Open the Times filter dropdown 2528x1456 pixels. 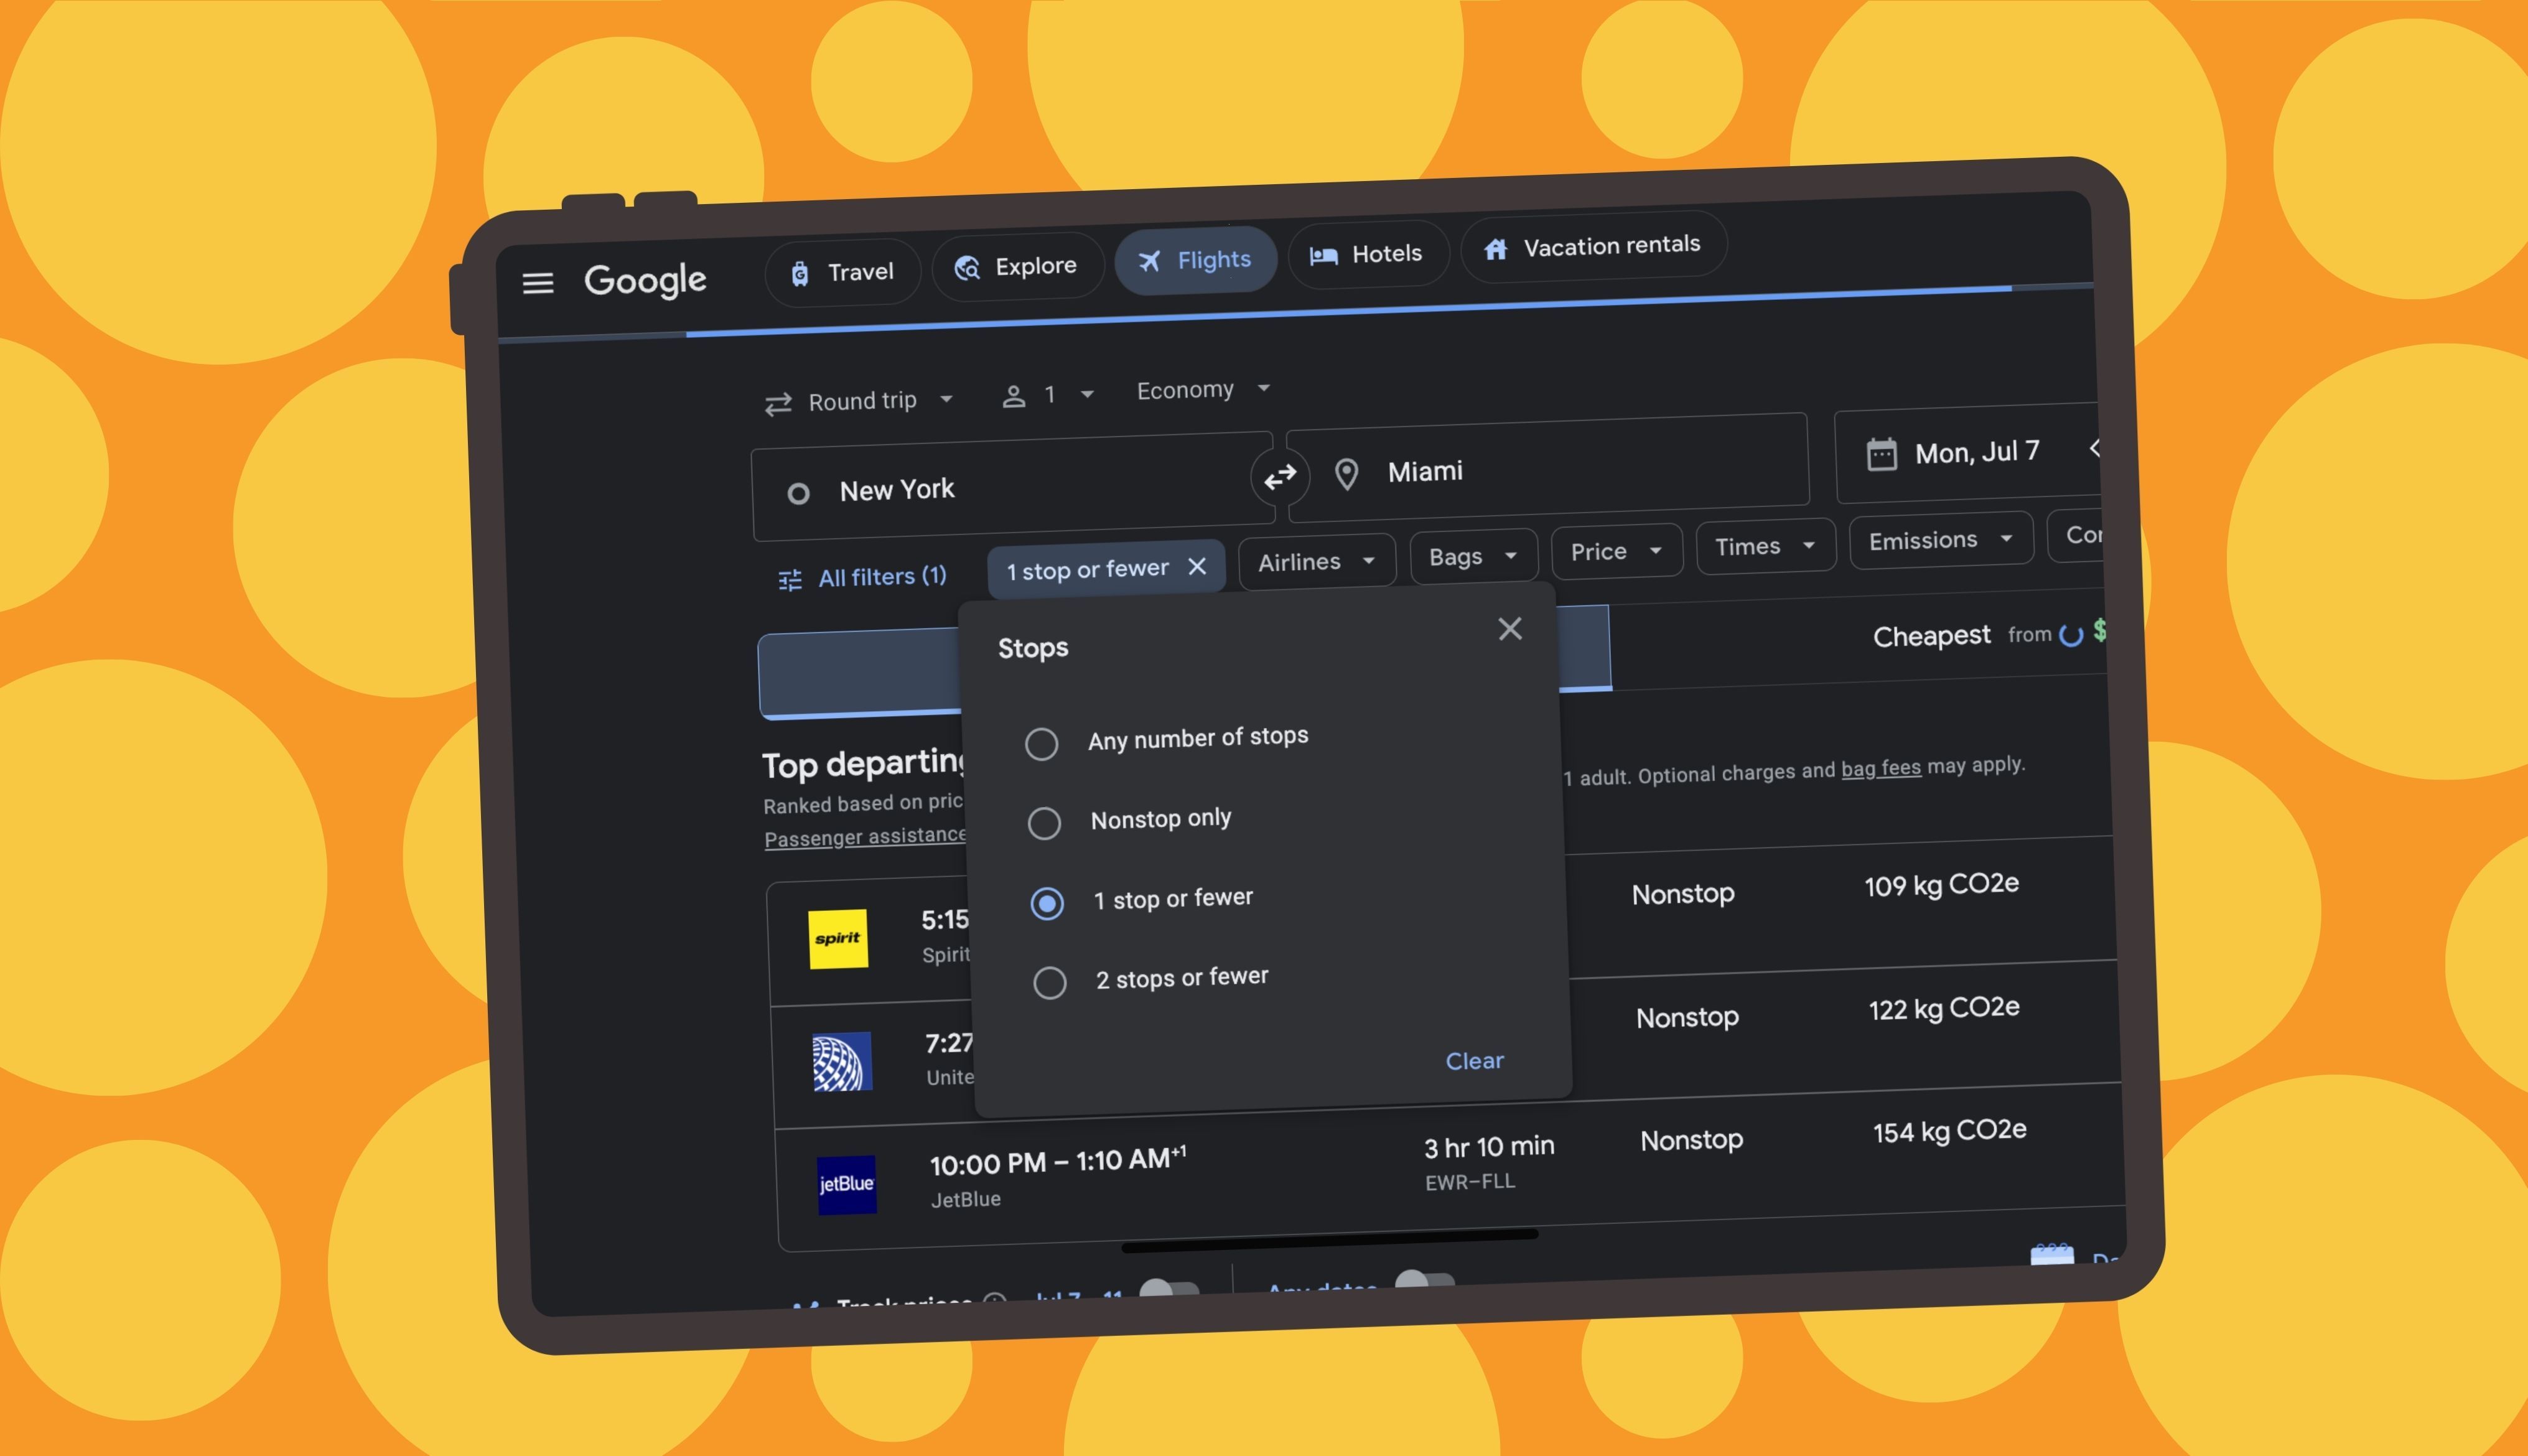[x=1765, y=546]
